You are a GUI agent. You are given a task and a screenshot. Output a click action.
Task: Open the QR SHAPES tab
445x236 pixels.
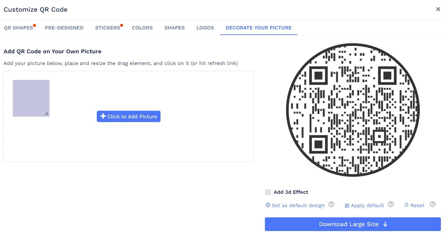pos(18,28)
